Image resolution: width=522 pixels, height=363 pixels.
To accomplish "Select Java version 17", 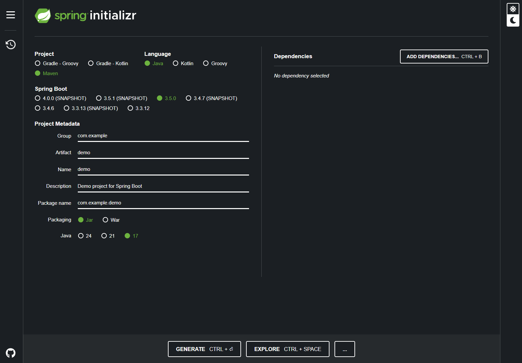I will click(131, 236).
